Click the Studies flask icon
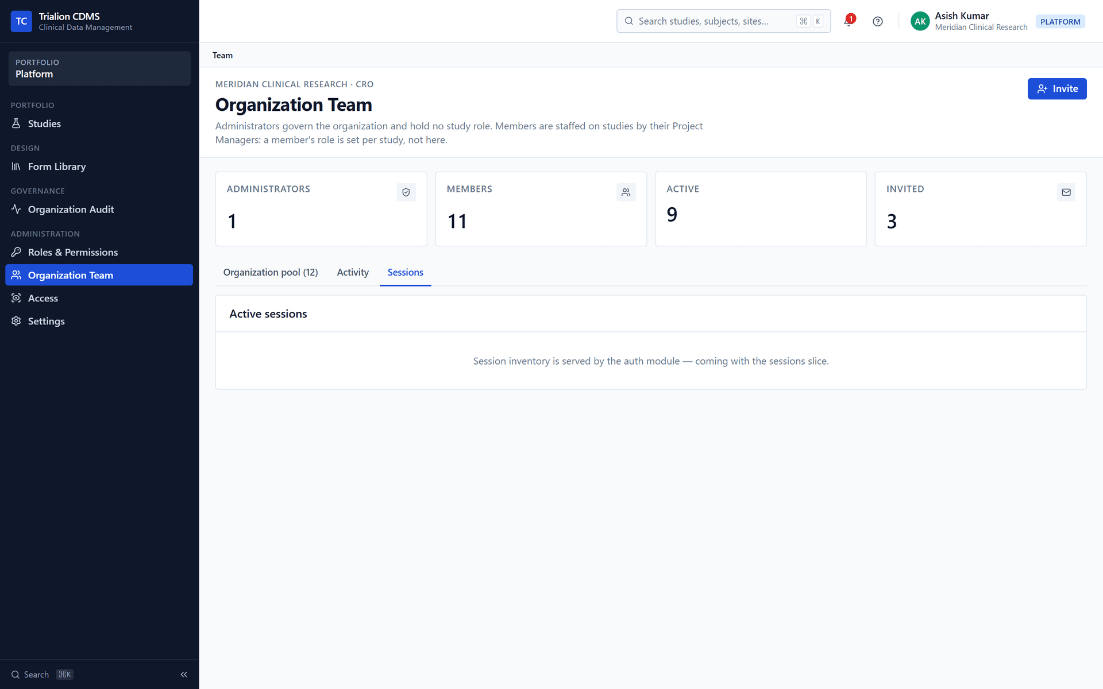1103x689 pixels. click(16, 123)
